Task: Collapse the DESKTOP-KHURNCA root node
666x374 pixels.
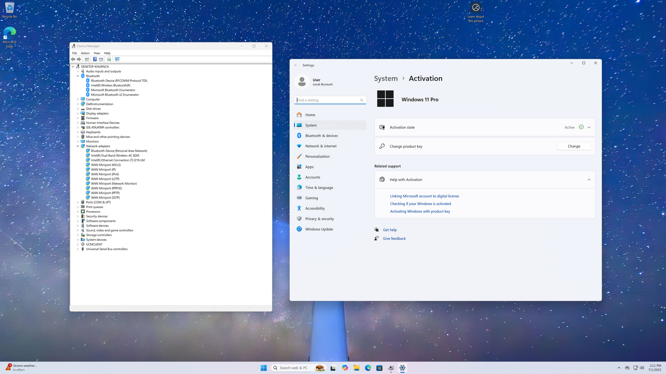Action: click(73, 66)
